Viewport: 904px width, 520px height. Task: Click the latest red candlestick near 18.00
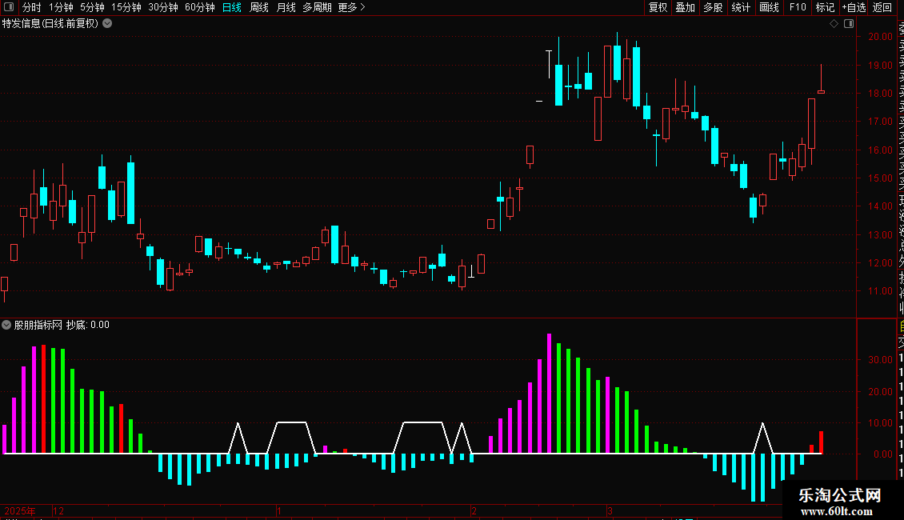(821, 92)
